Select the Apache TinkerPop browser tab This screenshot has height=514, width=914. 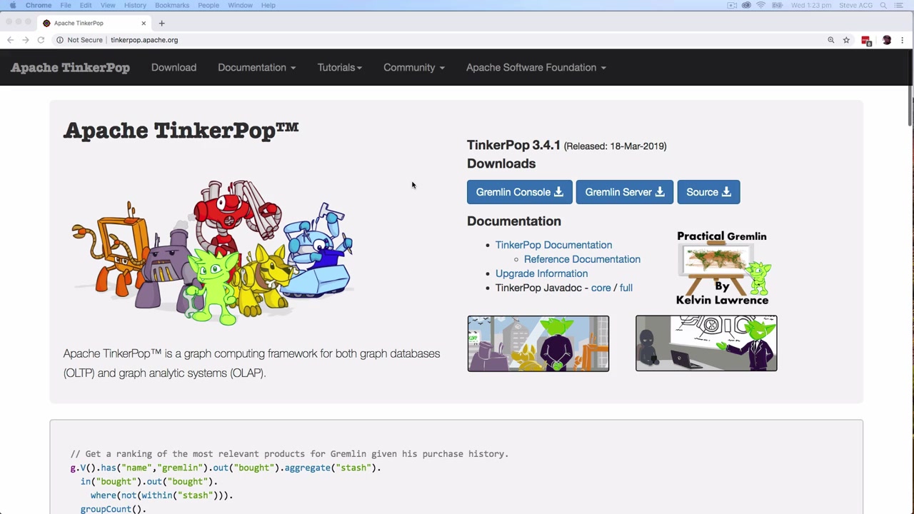tap(93, 24)
